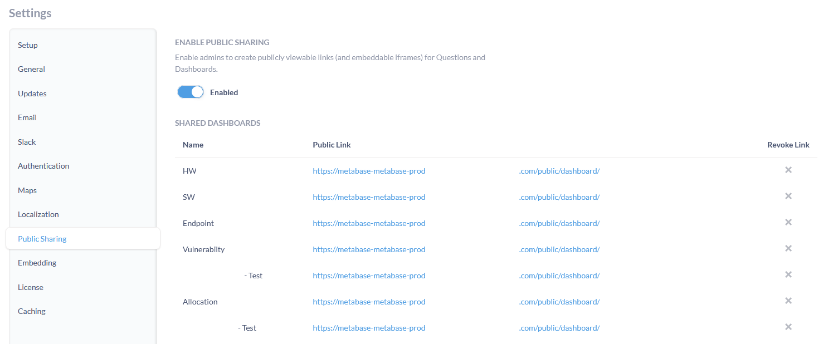Open the SW dashboard public link

coord(369,196)
